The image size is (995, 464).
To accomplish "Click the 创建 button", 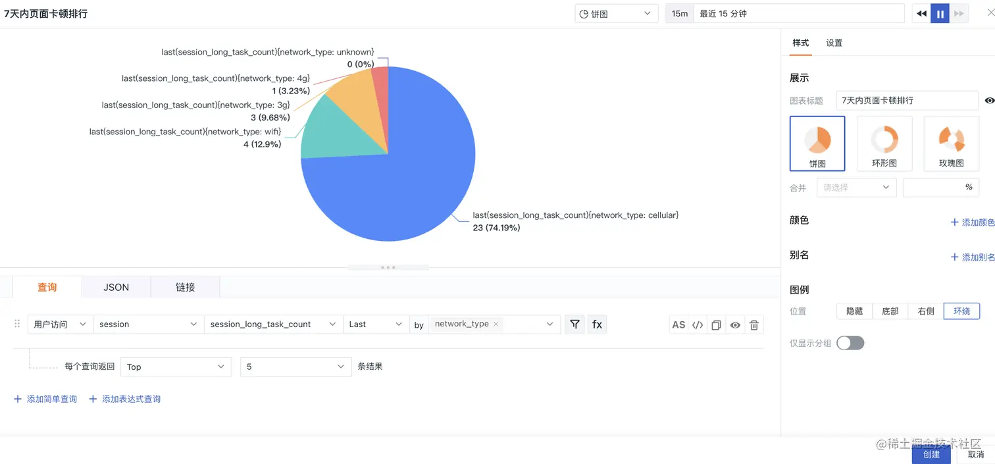I will (931, 454).
